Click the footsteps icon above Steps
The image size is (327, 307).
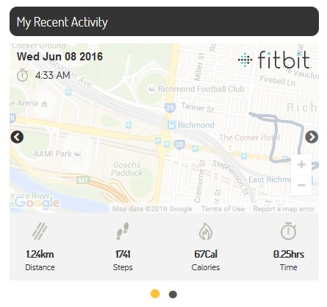point(123,231)
